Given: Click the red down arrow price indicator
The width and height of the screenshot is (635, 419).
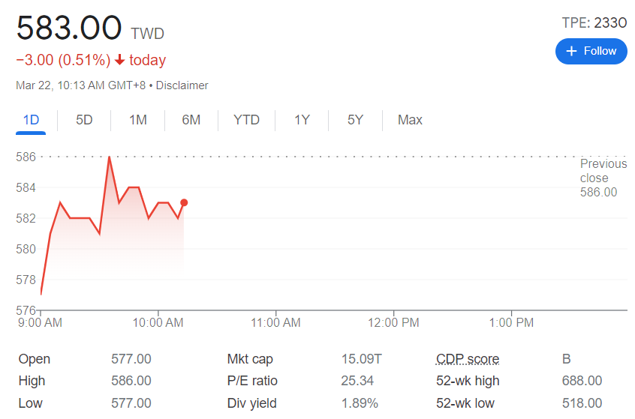Looking at the screenshot, I should 119,60.
